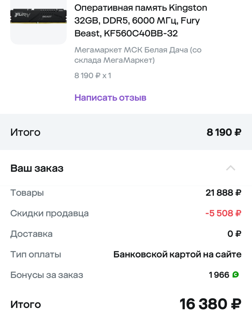Click the Доставка row label
The height and width of the screenshot is (324, 252).
[31, 234]
